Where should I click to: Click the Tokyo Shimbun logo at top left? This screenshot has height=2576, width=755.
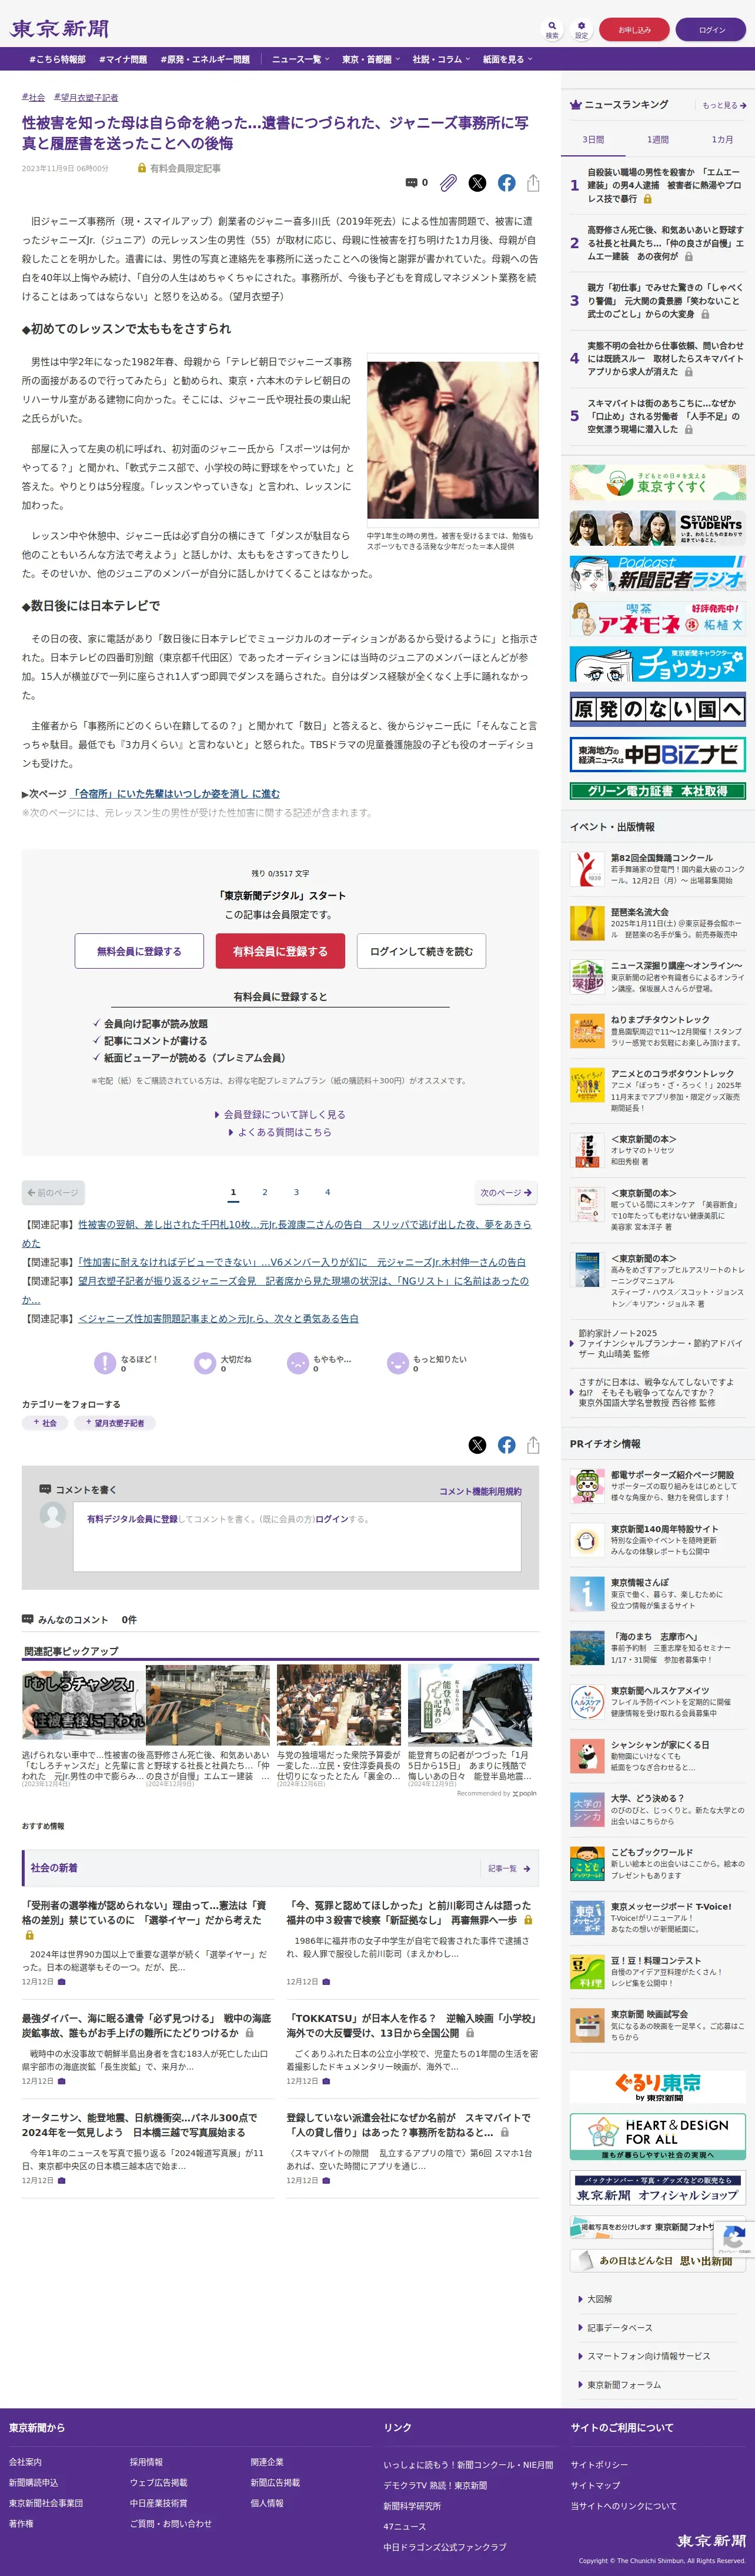coord(59,29)
